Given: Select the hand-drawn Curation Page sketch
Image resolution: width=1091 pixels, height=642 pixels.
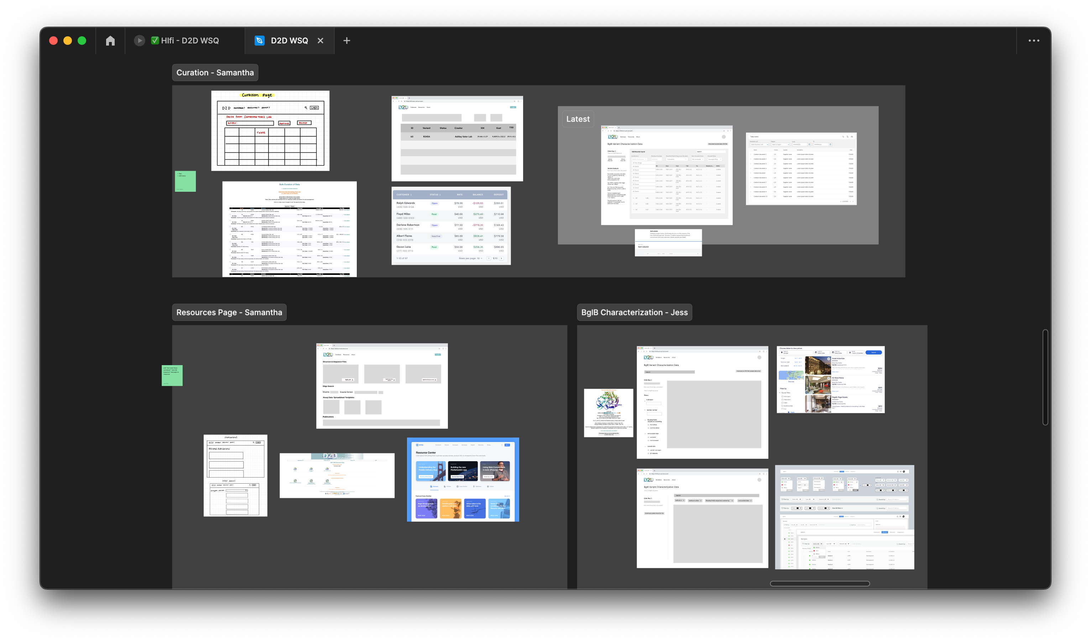Looking at the screenshot, I should (270, 131).
